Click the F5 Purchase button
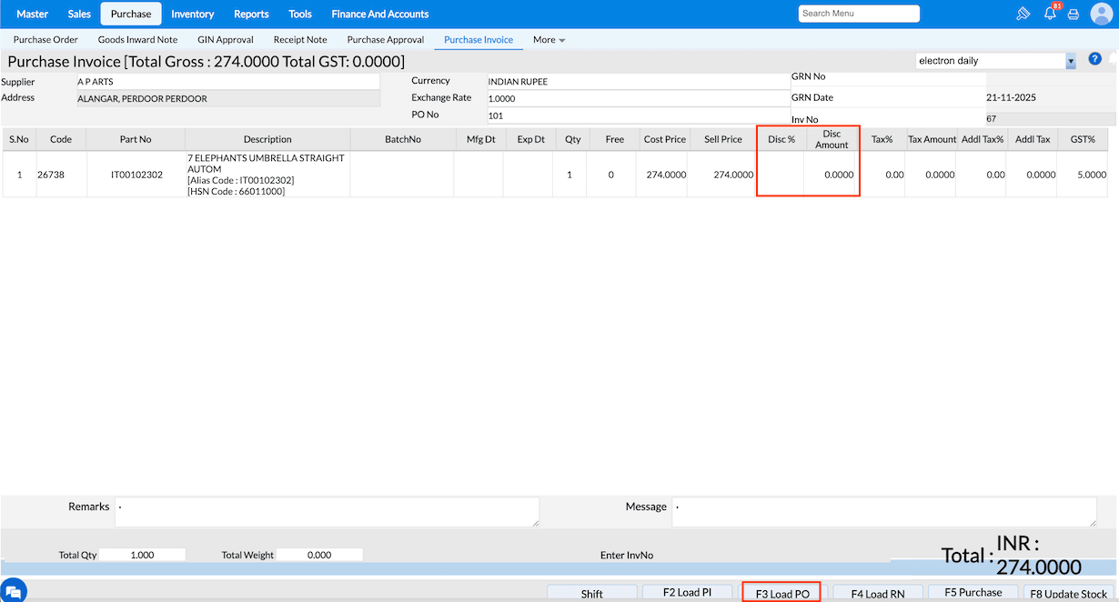Viewport: 1119px width, 602px height. tap(973, 593)
